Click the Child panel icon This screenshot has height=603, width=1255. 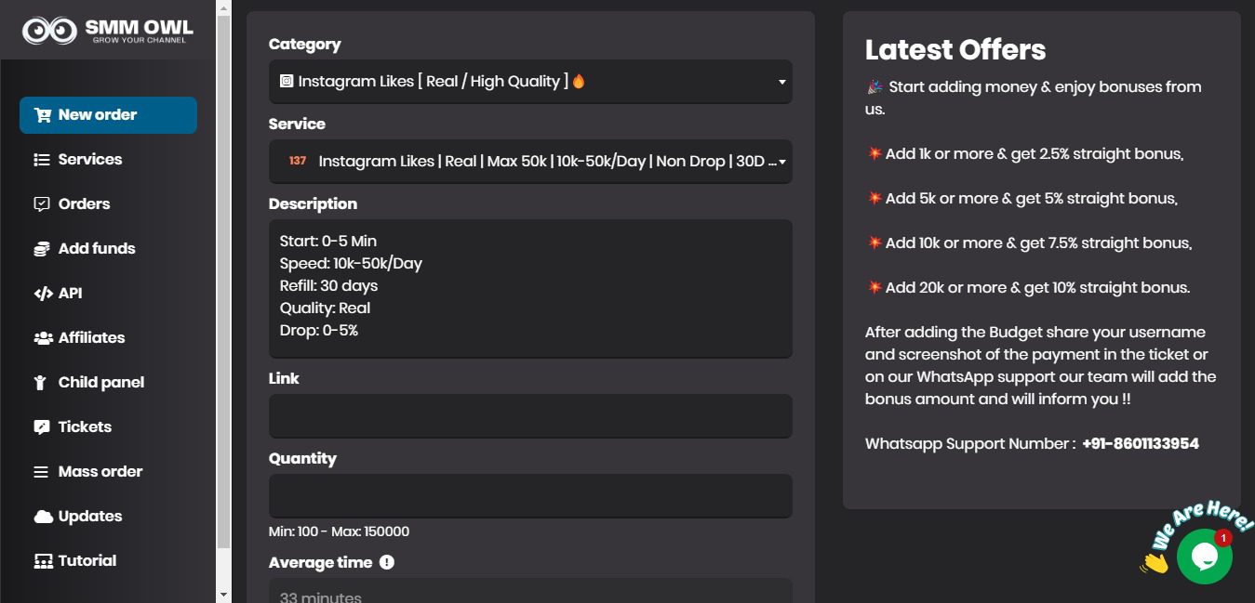[x=41, y=383]
